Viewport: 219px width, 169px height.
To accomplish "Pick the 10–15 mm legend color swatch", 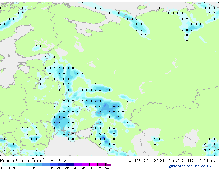I will 46,165.
